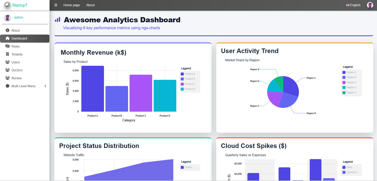Open the user avatar in the top bar

tap(370, 5)
